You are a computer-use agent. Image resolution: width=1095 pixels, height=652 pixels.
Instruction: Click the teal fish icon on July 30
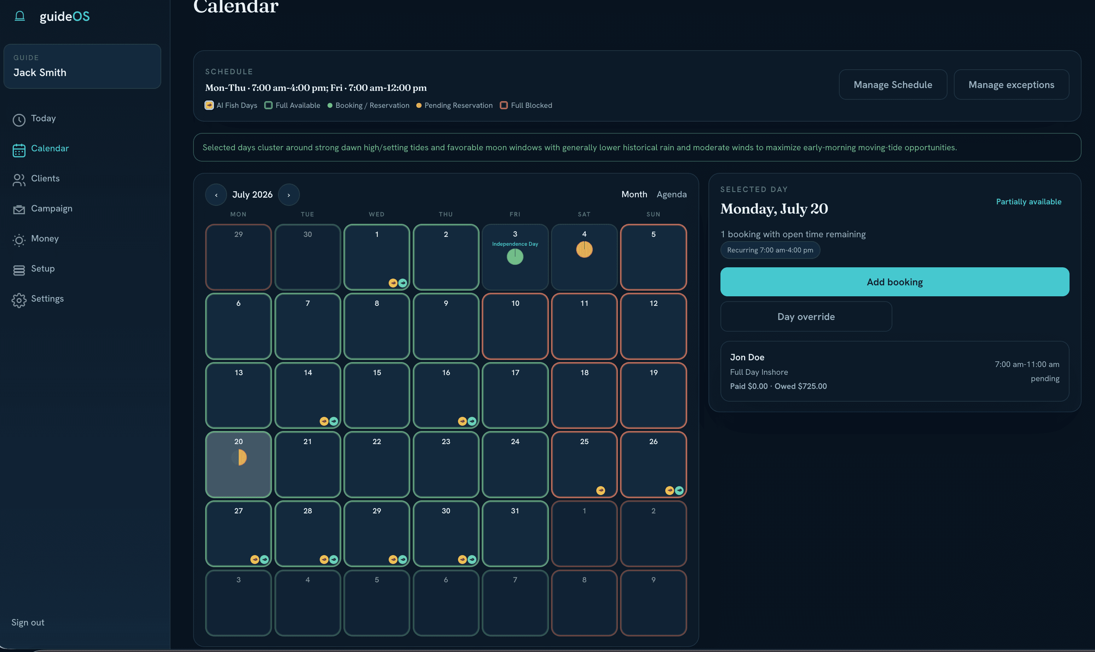click(x=472, y=559)
